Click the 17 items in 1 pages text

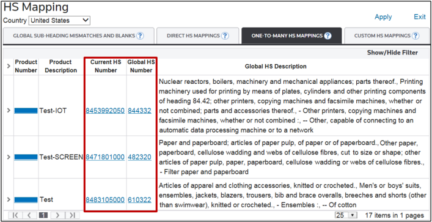pyautogui.click(x=395, y=215)
